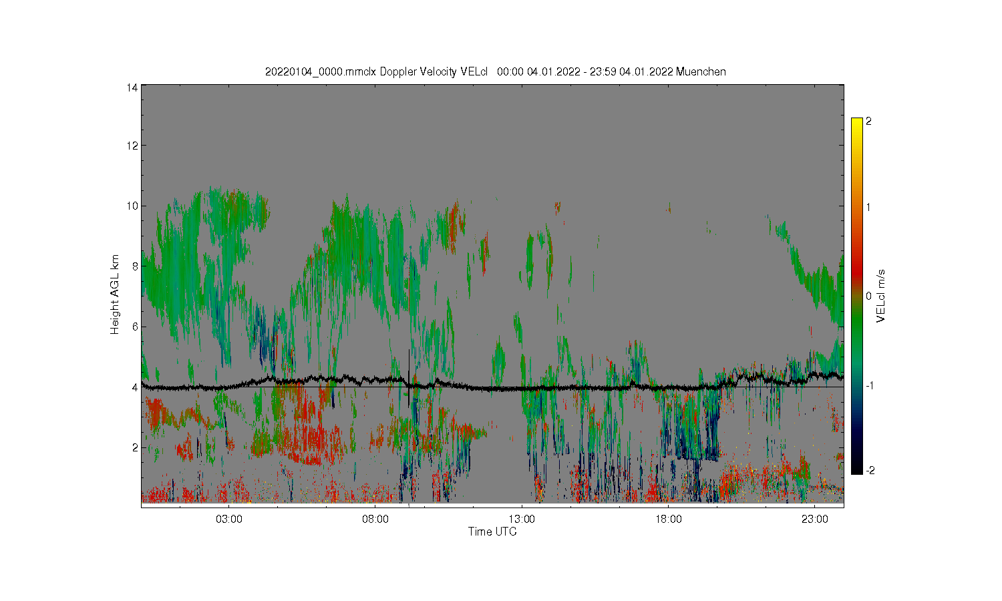Click the 13:00 time tick label
Image resolution: width=1002 pixels, height=601 pixels.
[x=522, y=519]
